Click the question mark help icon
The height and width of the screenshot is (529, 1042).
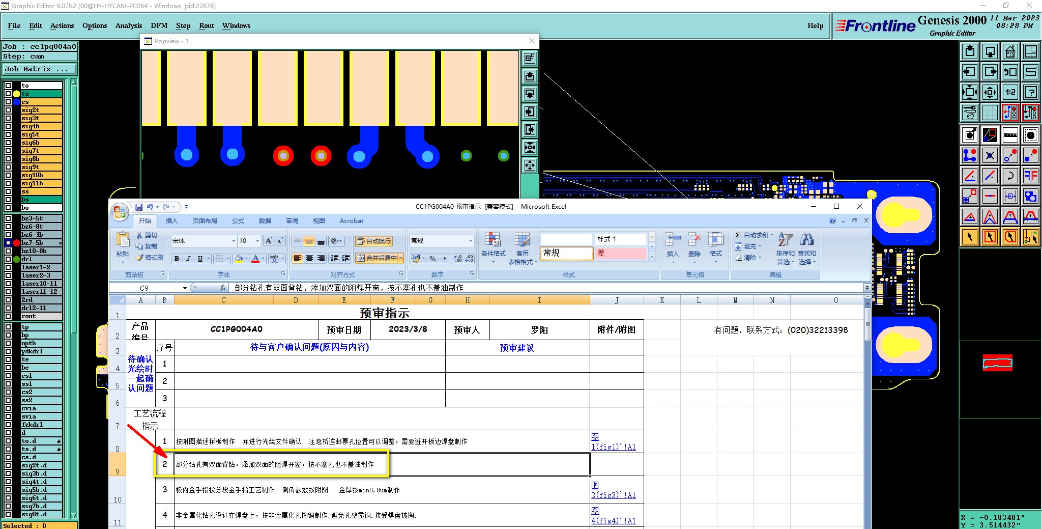1031,92
